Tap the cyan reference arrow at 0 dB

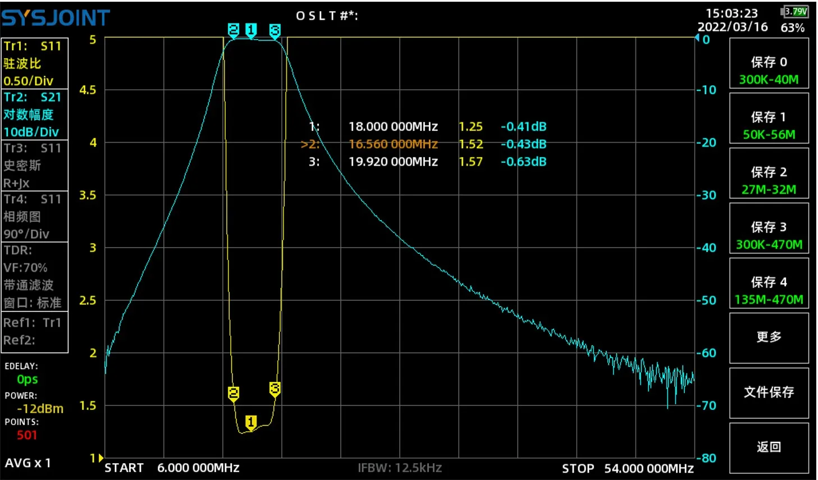[x=697, y=38]
